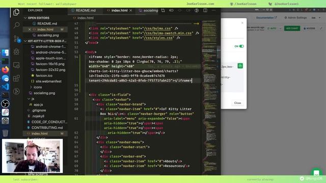The width and height of the screenshot is (326, 183).
Task: Launch Finder from the dock
Action: [5, 53]
